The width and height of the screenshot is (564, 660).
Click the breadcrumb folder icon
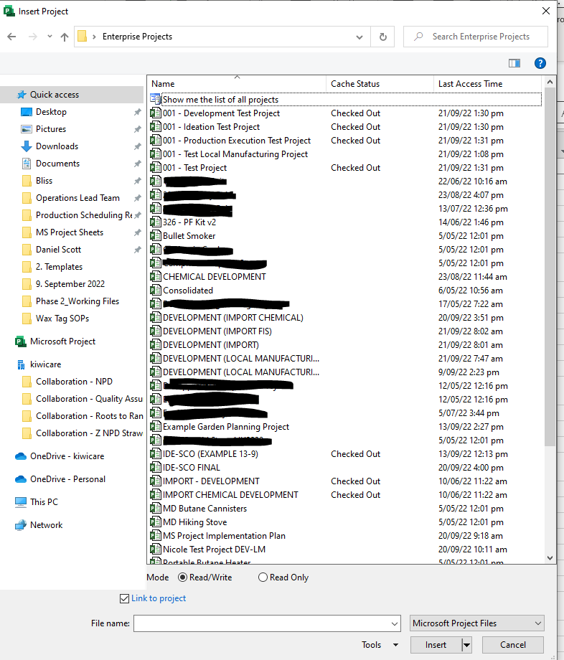82,37
